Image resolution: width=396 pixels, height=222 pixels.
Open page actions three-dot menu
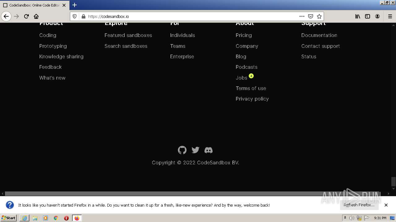click(302, 16)
